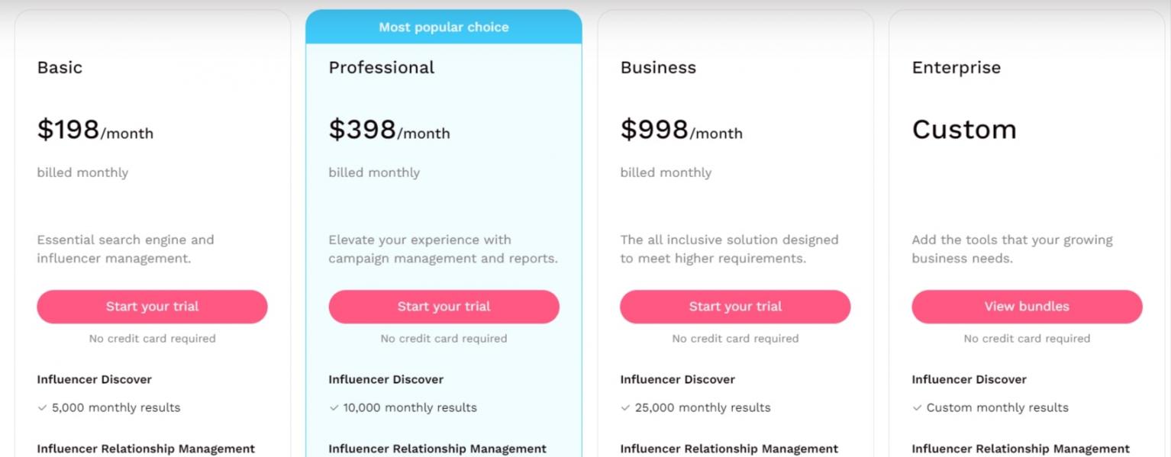Click the View bundles button
This screenshot has width=1171, height=457.
(1027, 307)
